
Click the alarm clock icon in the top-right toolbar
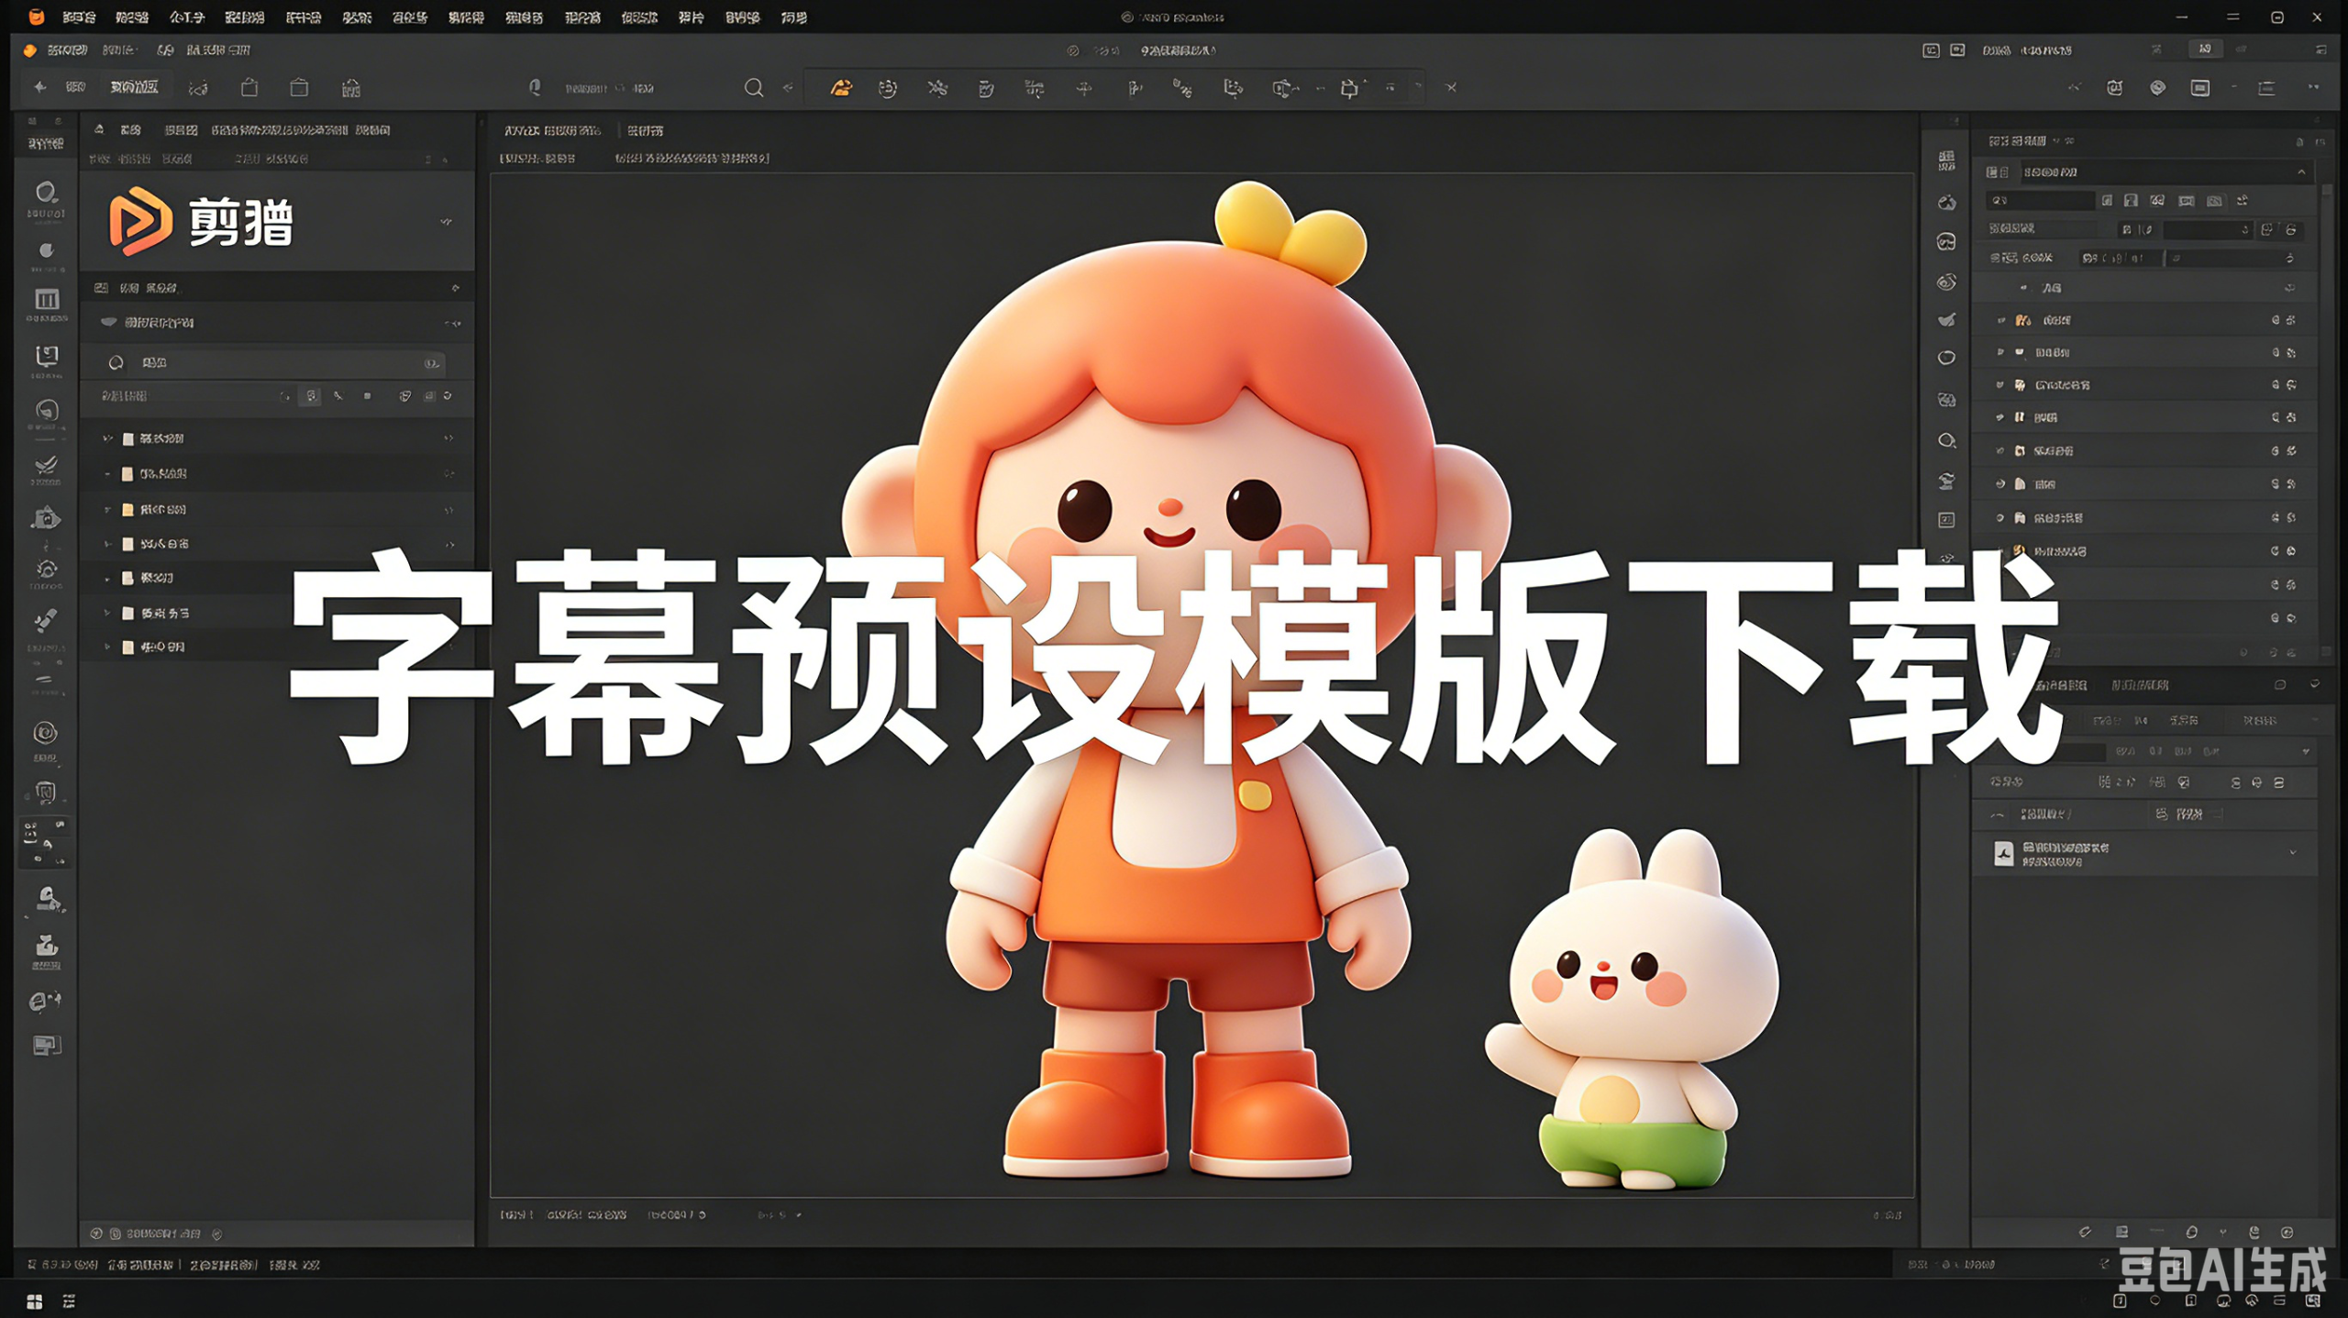click(2115, 88)
